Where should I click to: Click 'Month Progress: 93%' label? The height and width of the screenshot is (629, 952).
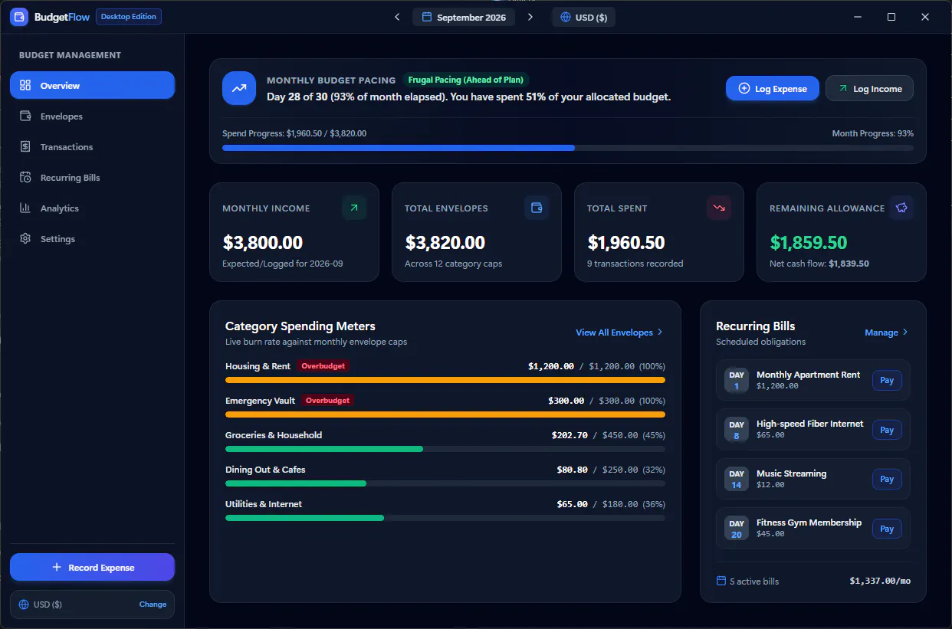pos(873,133)
